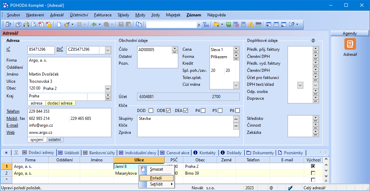Toggle Výchozí checkbox for row 1

click(x=313, y=166)
